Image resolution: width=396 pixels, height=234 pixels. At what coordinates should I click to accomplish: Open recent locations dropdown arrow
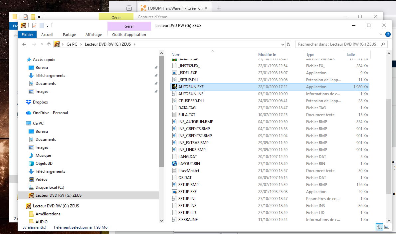tap(42, 44)
